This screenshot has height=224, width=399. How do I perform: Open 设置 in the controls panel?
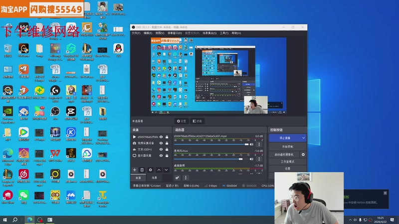click(288, 168)
